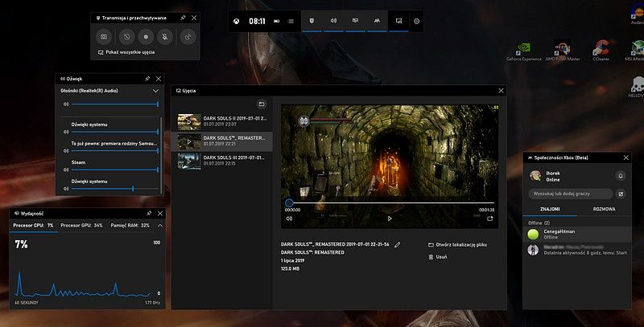644x327 pixels.
Task: Adjust the partially lowered Dźwięki systemu slider
Action: 115,189
